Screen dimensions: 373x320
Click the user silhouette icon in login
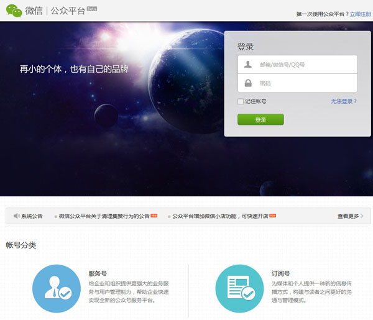point(248,64)
